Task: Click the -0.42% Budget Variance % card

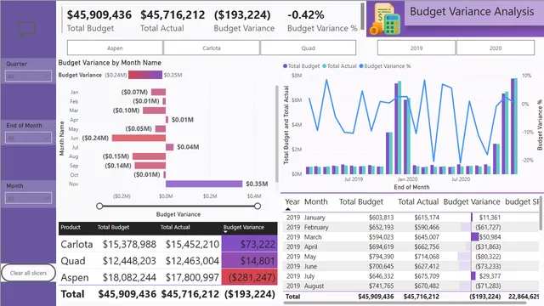Action: click(x=322, y=20)
